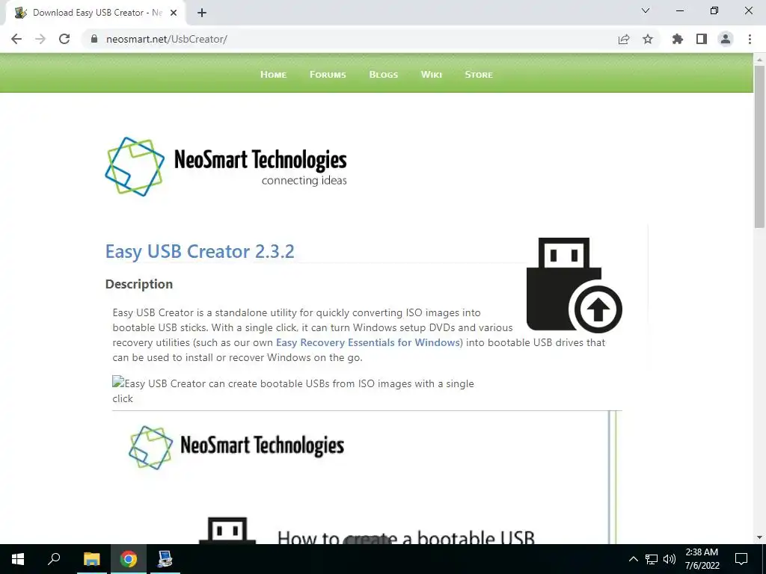The width and height of the screenshot is (766, 574).
Task: Click the 'Description' heading text
Action: point(138,284)
